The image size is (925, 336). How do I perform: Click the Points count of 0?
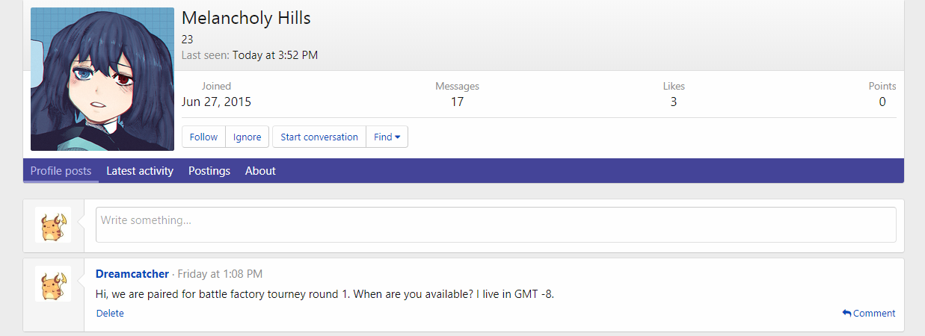coord(882,102)
